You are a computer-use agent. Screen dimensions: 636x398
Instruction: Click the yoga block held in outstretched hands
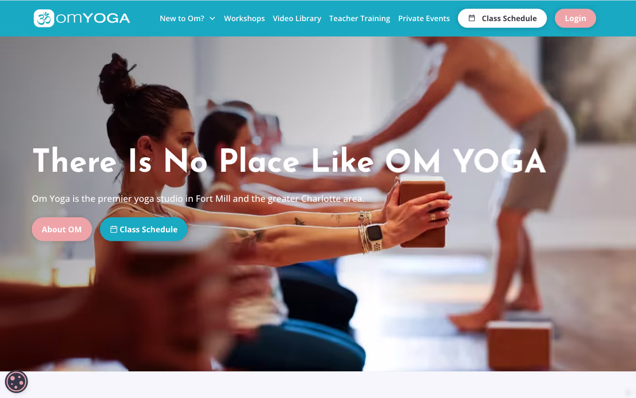click(423, 211)
